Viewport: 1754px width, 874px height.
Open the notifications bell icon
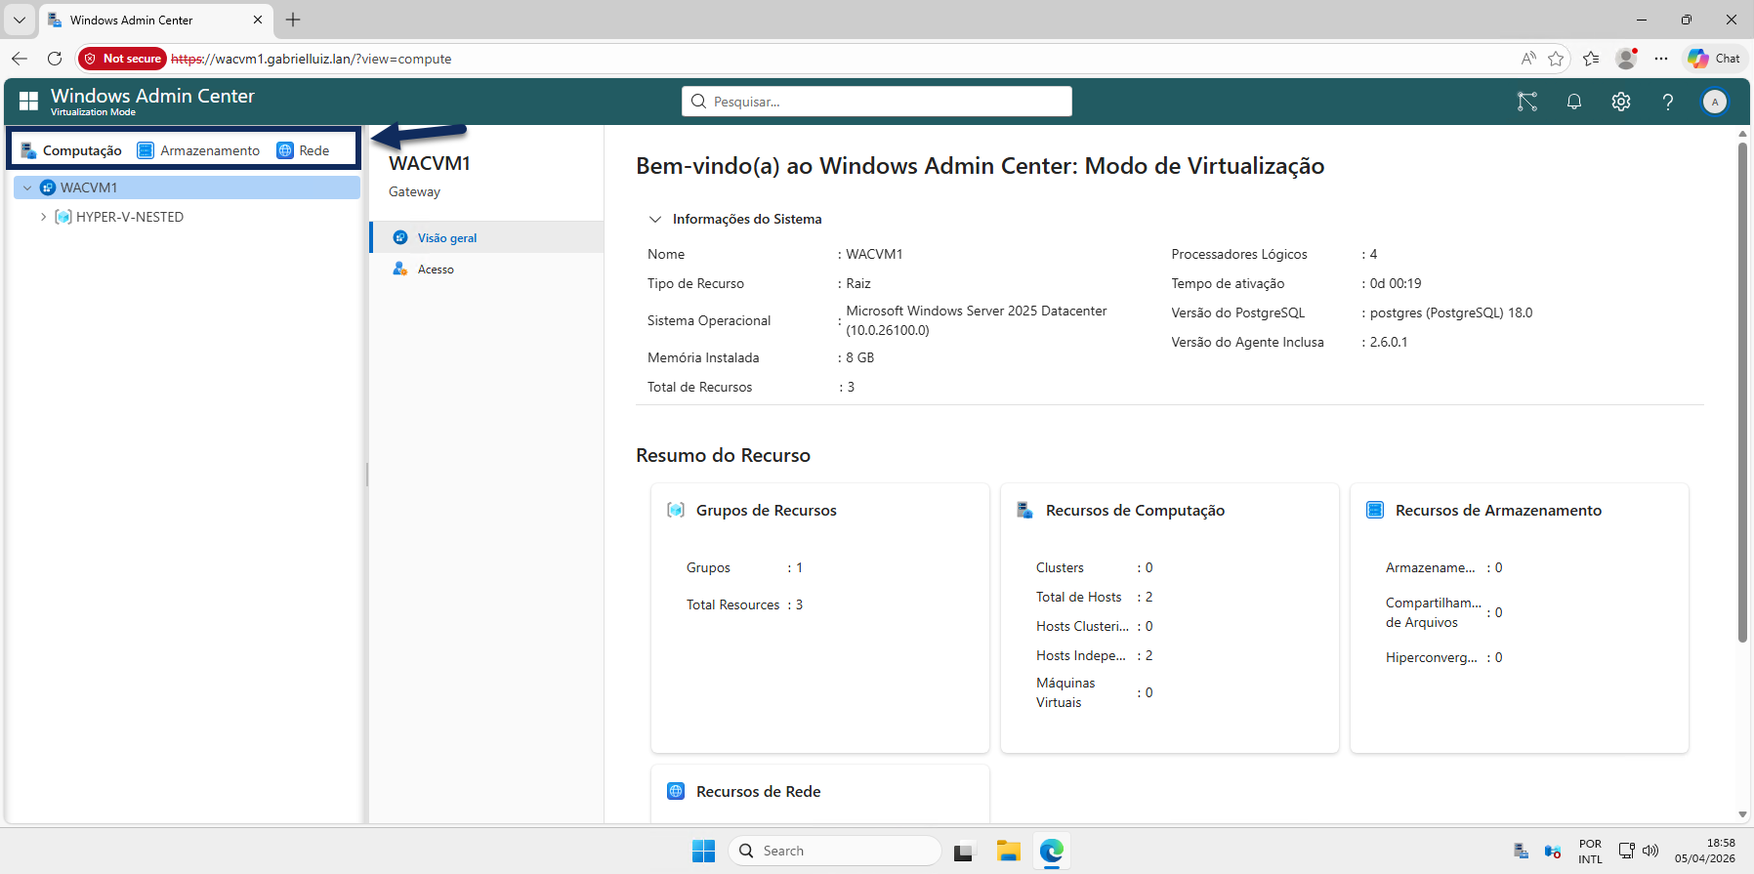click(1574, 102)
